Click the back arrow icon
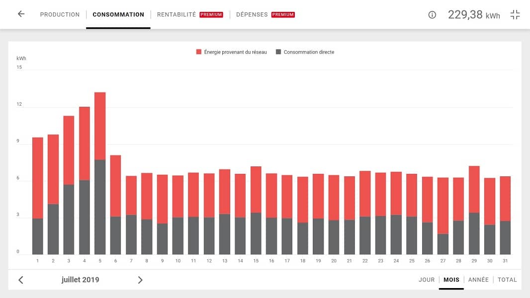Viewport: 530px width, 298px height. pyautogui.click(x=21, y=14)
